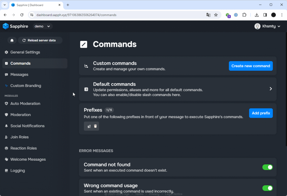Open General Settings page
Image resolution: width=287 pixels, height=196 pixels.
[x=35, y=52]
